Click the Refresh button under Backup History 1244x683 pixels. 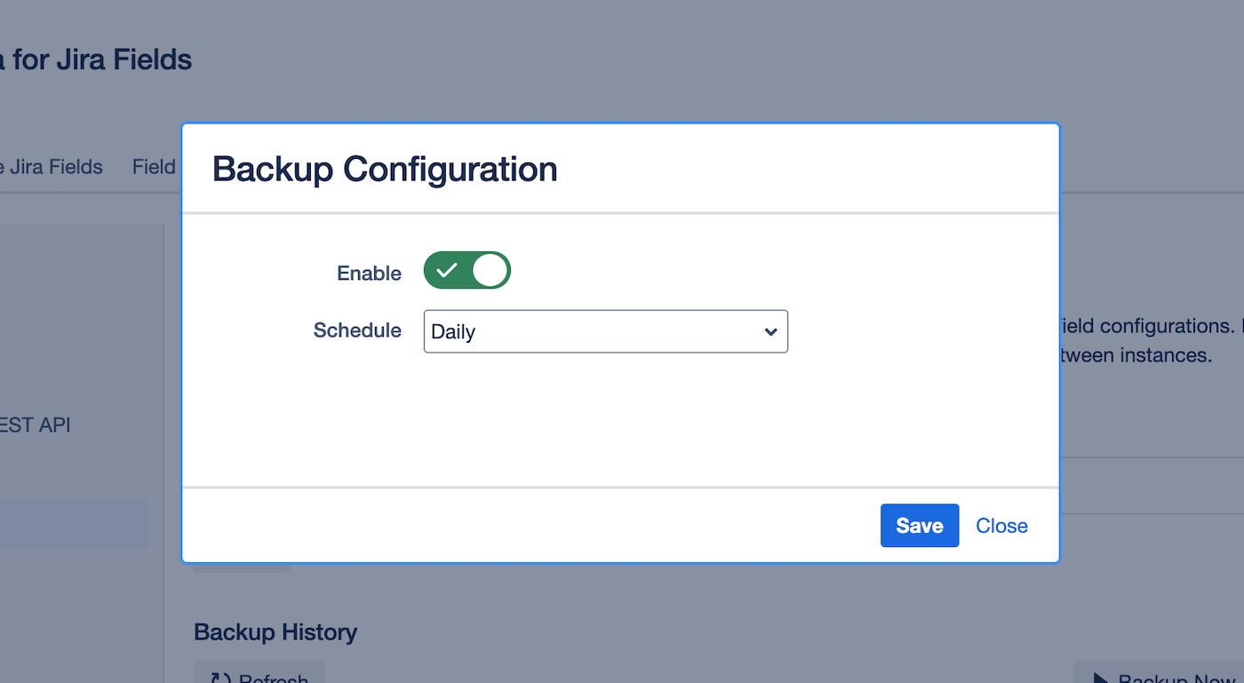tap(259, 677)
